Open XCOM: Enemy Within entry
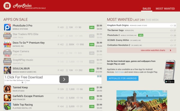The width and height of the screenshot is (180, 111). pos(118,40)
